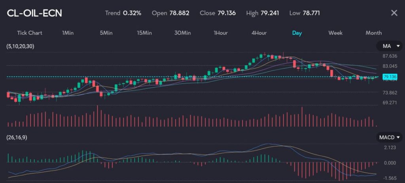Image resolution: width=405 pixels, height=183 pixels.
Task: Switch chart to 15Min interval
Action: 144,33
